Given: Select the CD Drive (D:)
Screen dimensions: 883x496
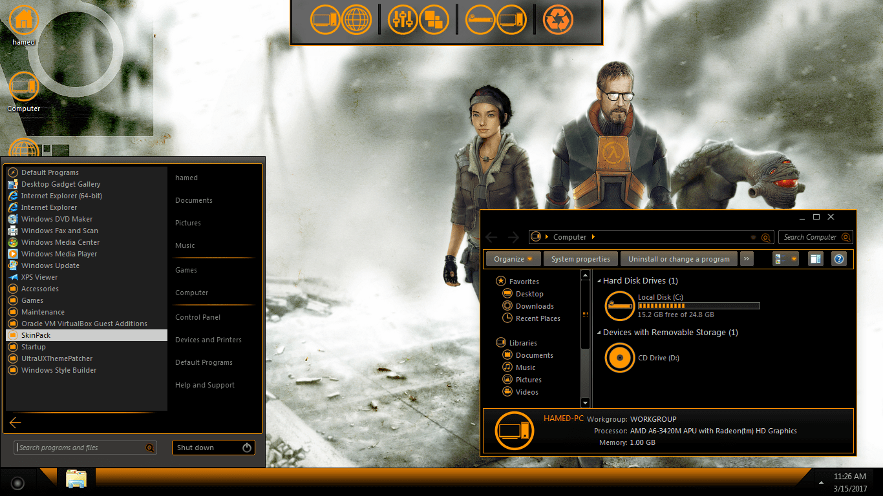Looking at the screenshot, I should click(x=643, y=358).
